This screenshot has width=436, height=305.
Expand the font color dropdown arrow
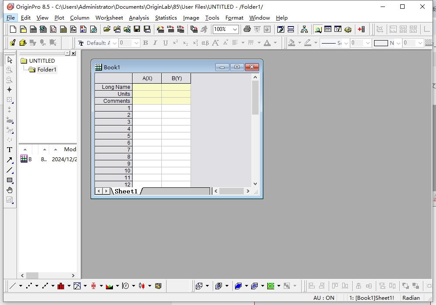tap(275, 43)
